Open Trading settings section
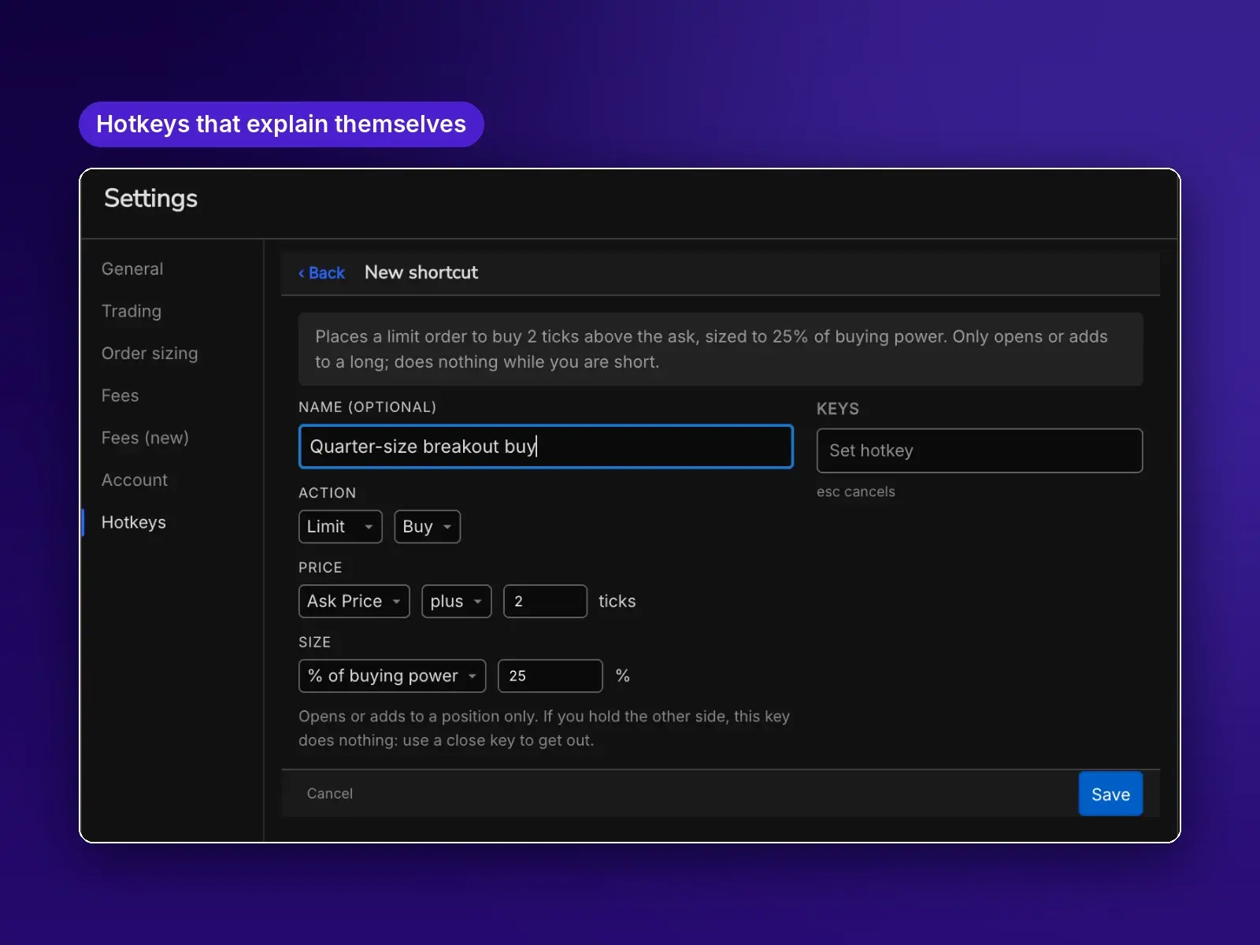1260x945 pixels. point(132,311)
